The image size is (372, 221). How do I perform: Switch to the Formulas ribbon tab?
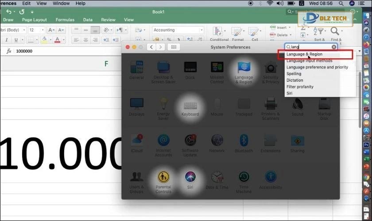click(65, 19)
